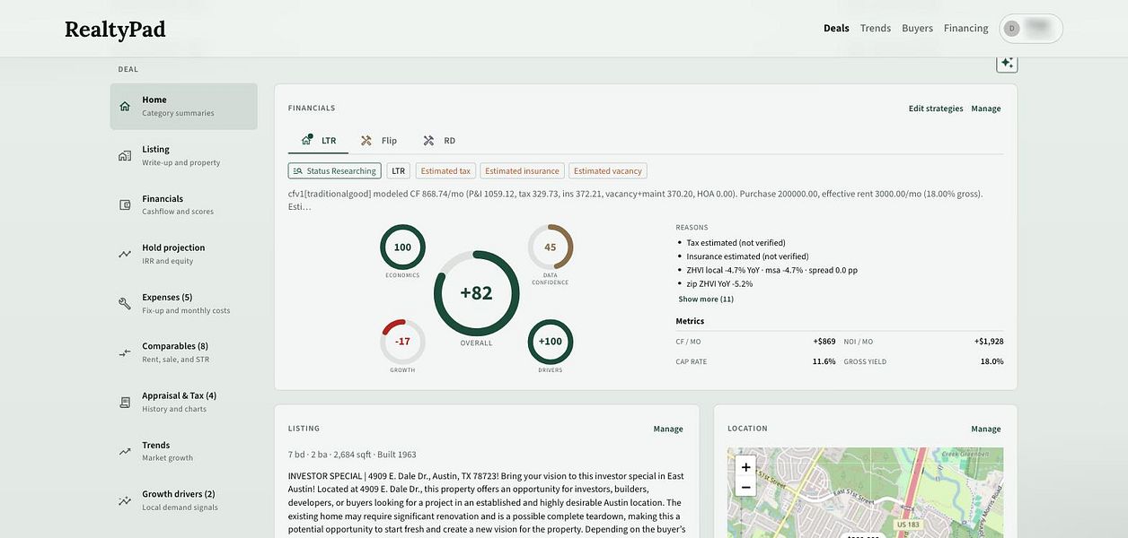Select the LTR strategy tab
1128x538 pixels.
click(x=319, y=141)
